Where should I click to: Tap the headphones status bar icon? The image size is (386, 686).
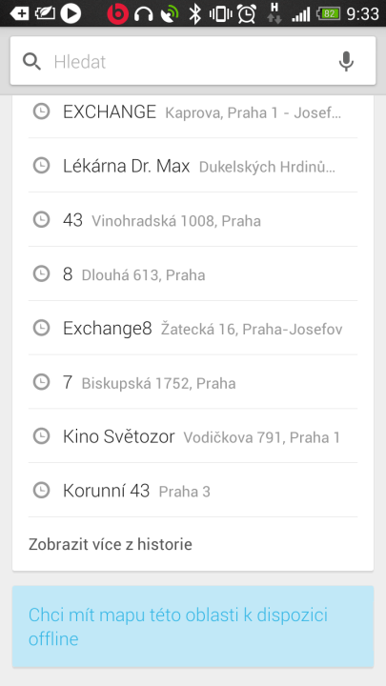coord(143,14)
